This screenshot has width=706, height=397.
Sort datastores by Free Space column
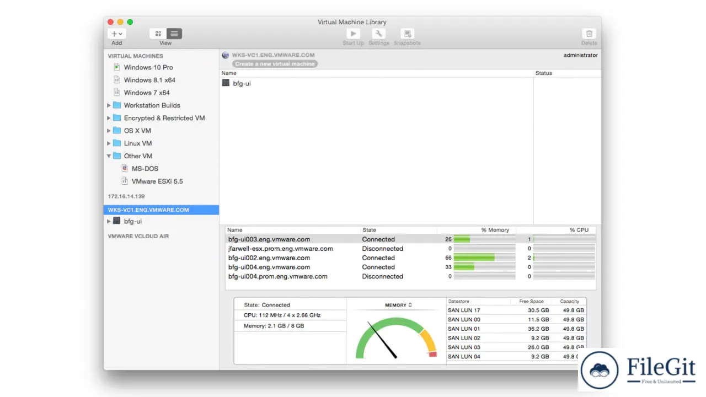pos(531,302)
